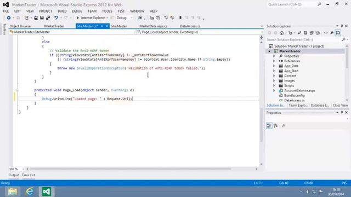This screenshot has height=197, width=351.
Task: Expand the Scripts folder
Action: coord(274,85)
